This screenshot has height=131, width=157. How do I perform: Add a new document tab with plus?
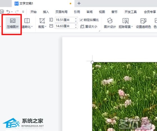(x=79, y=3)
